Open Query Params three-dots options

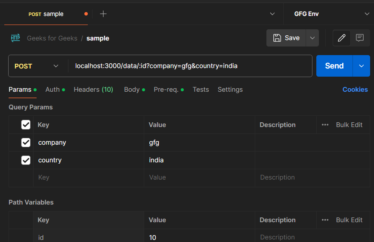pos(325,125)
